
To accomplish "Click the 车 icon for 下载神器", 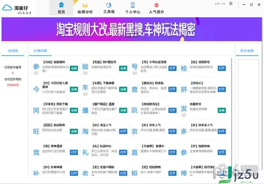I will [x=85, y=87].
